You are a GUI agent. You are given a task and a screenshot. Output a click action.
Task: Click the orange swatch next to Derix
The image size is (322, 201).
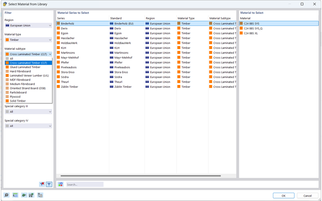click(58, 28)
